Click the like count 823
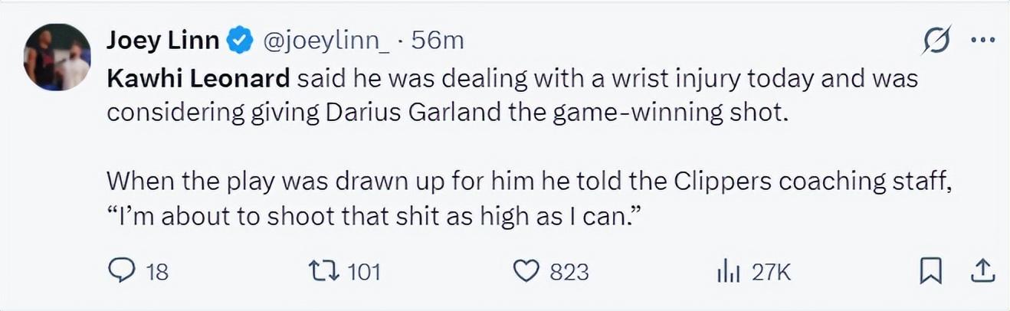Viewport: 1010px width, 311px height. click(569, 272)
